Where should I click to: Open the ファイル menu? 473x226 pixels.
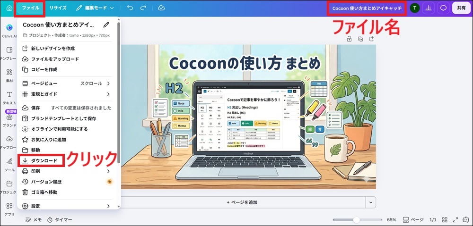coord(30,8)
